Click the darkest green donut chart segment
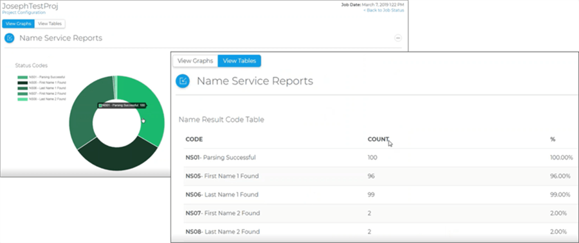579x243 pixels. pos(118,156)
